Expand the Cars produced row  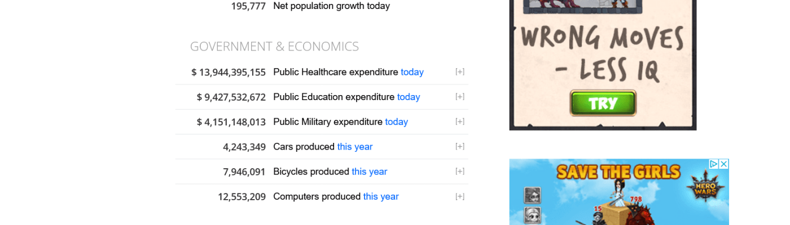[460, 146]
